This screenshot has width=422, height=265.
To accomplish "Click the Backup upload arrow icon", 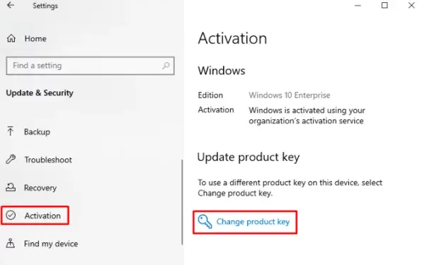I will point(10,131).
